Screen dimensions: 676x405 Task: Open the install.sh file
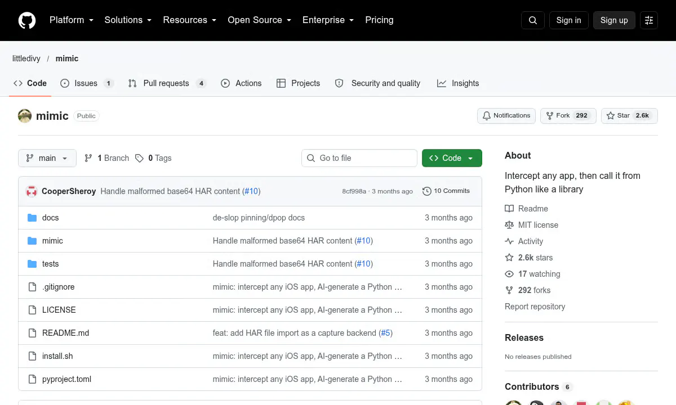pos(57,356)
